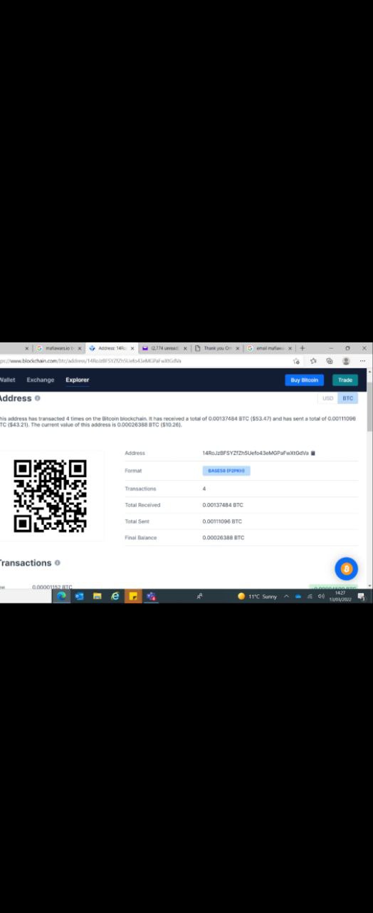Open the Exchange navigation item

[41, 379]
